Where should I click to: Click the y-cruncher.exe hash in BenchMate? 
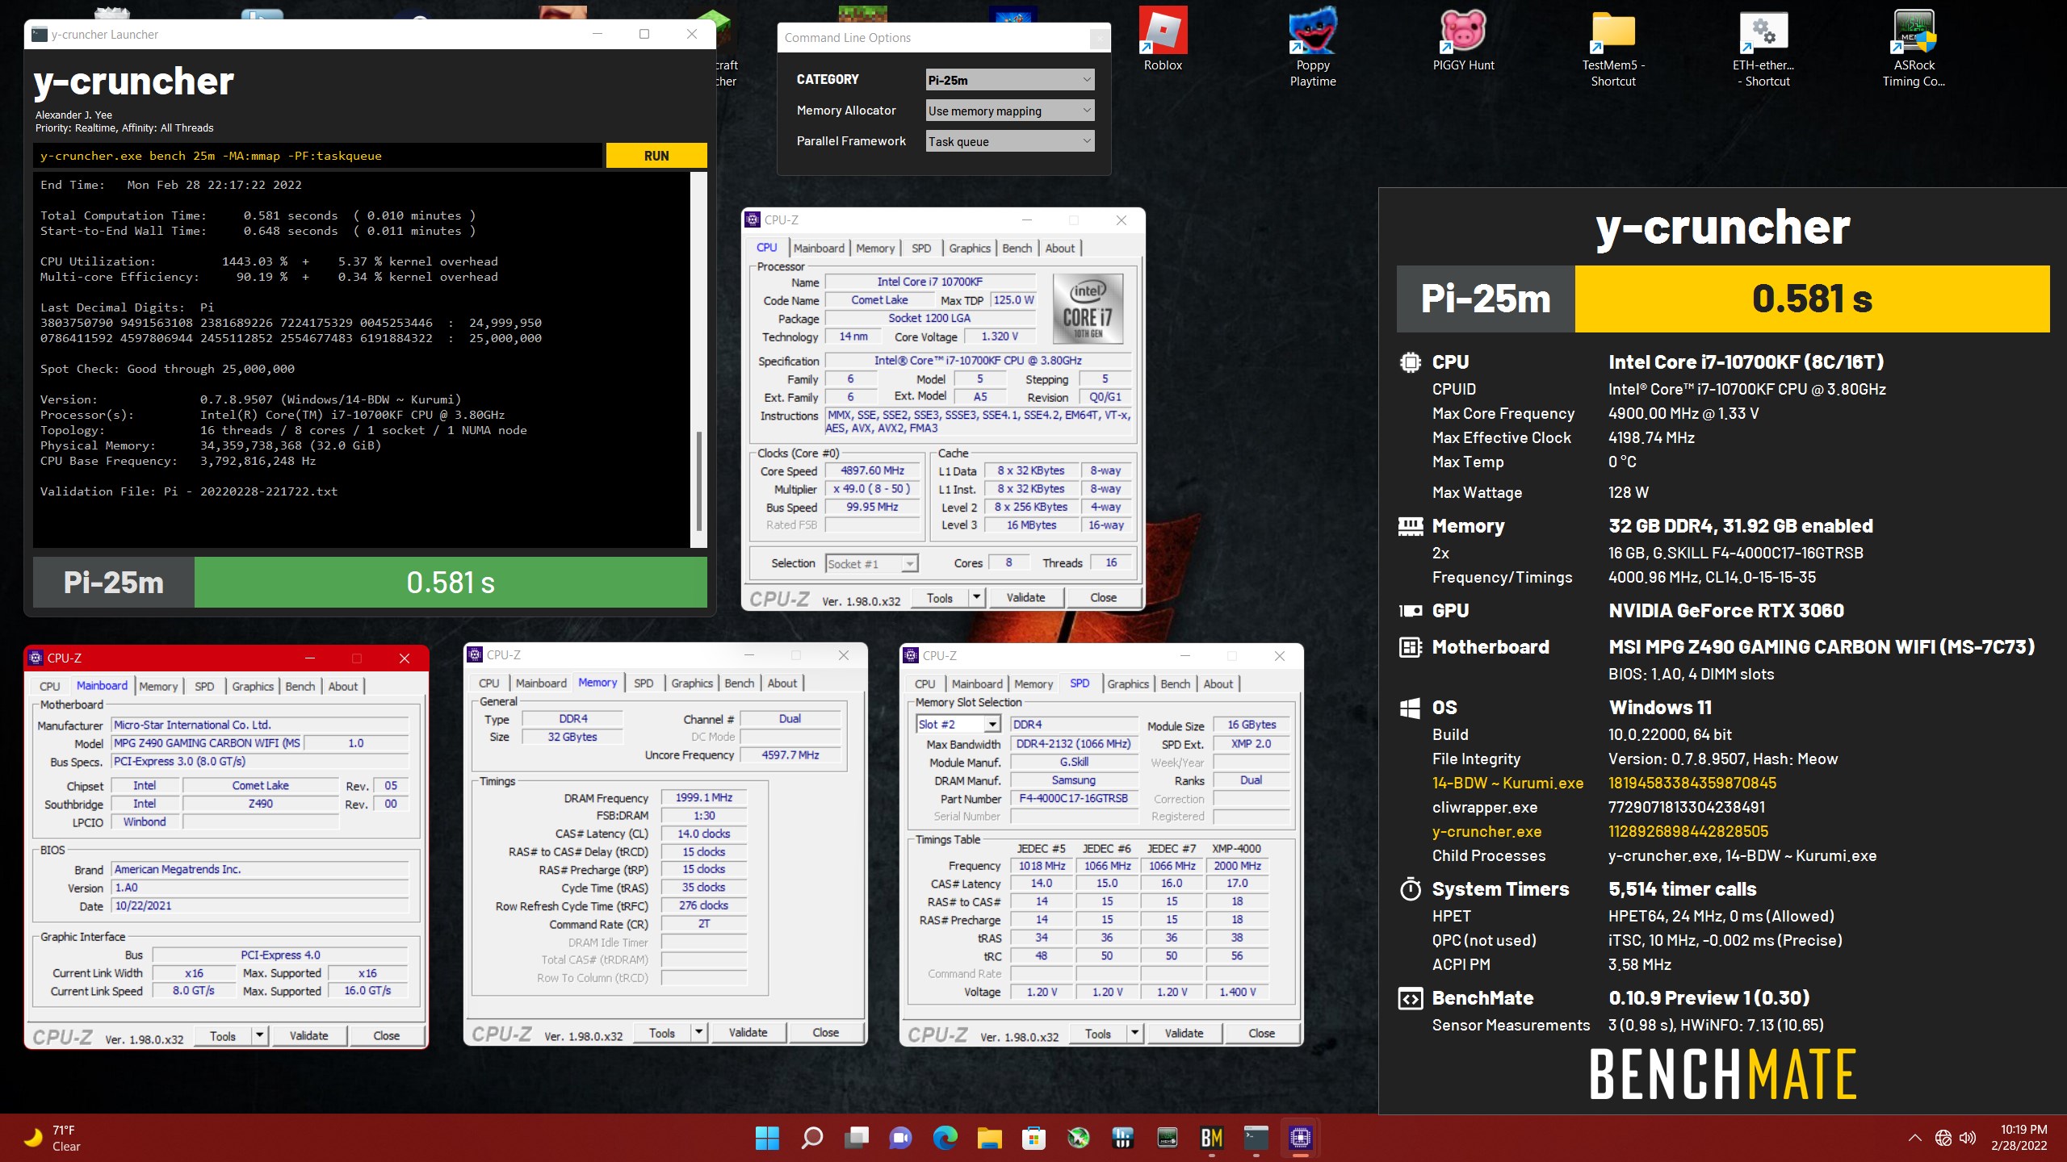(x=1688, y=831)
